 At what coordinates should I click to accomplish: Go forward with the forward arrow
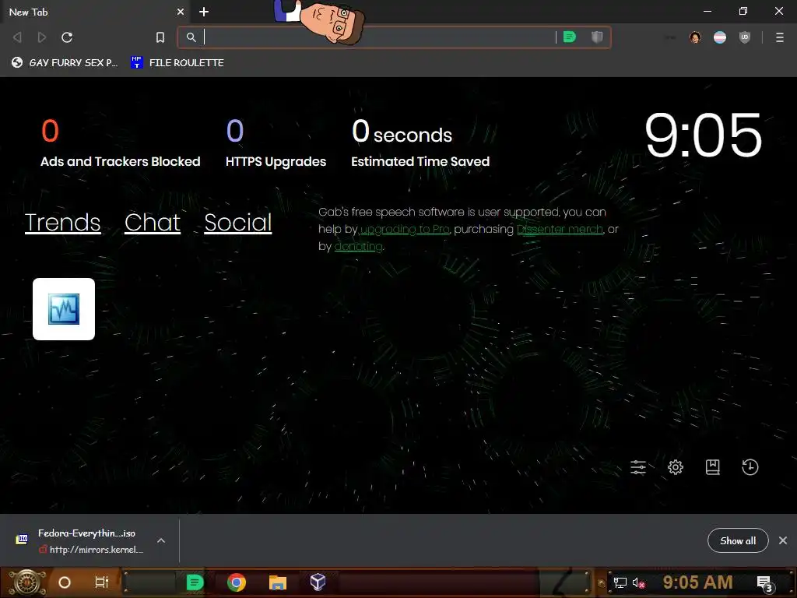[x=42, y=37]
